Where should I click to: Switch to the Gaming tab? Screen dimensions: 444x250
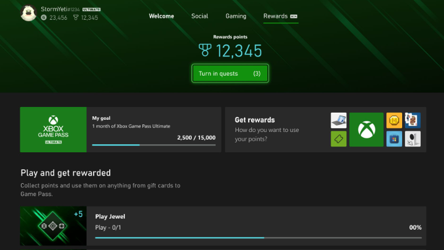tap(236, 16)
